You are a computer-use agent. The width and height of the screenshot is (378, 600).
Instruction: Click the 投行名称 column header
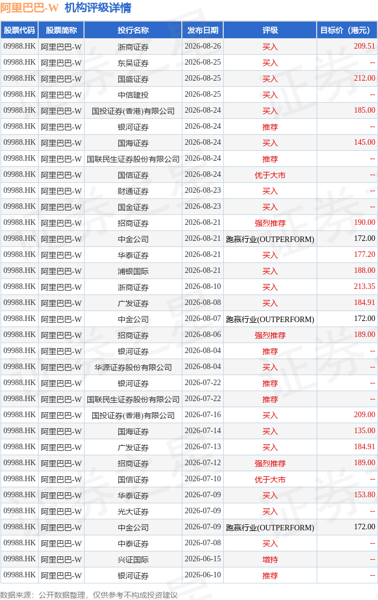(x=133, y=30)
